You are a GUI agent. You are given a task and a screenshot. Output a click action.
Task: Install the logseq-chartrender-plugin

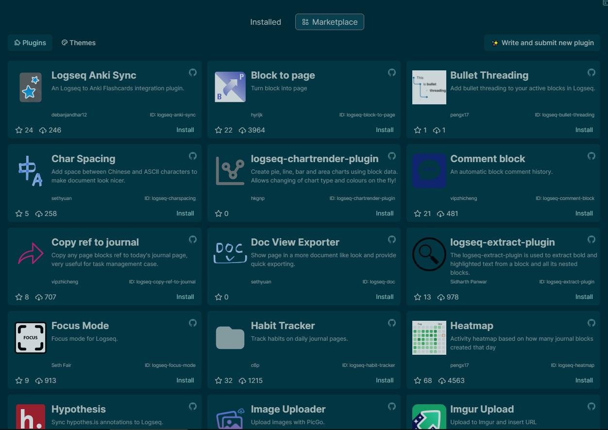[x=384, y=214]
